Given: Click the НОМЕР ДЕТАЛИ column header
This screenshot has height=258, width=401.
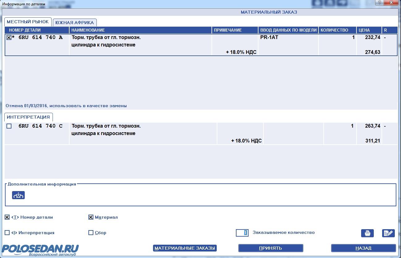Looking at the screenshot, I should click(x=37, y=30).
